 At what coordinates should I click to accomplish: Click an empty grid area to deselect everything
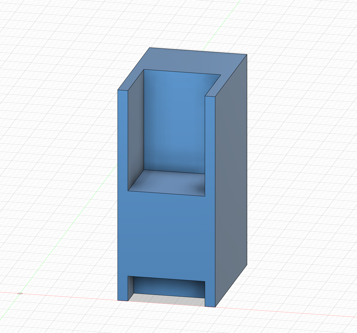56,84
